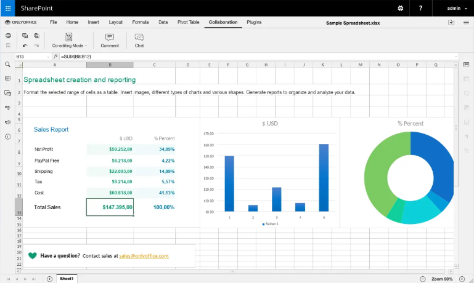Viewport: 474px width, 283px height.
Task: Open the search icon in left sidebar
Action: click(x=7, y=64)
